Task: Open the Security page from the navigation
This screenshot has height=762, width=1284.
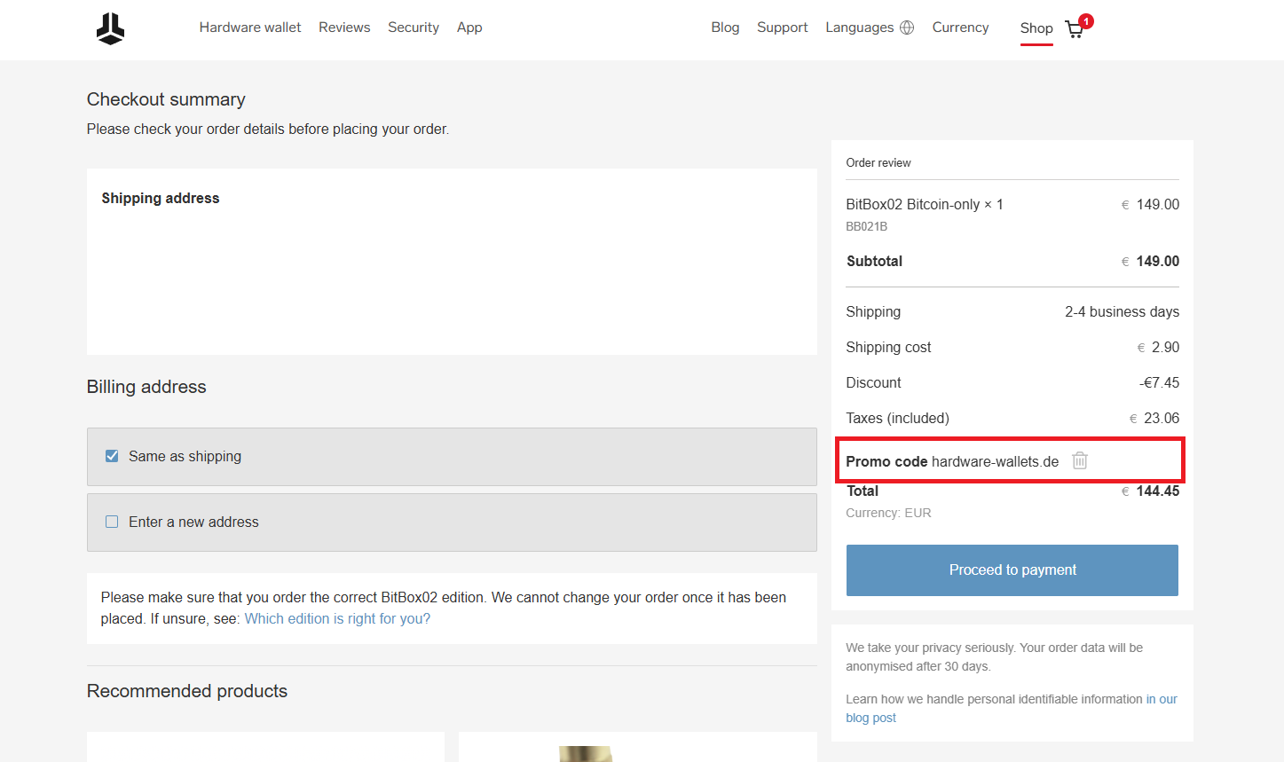Action: 413,27
